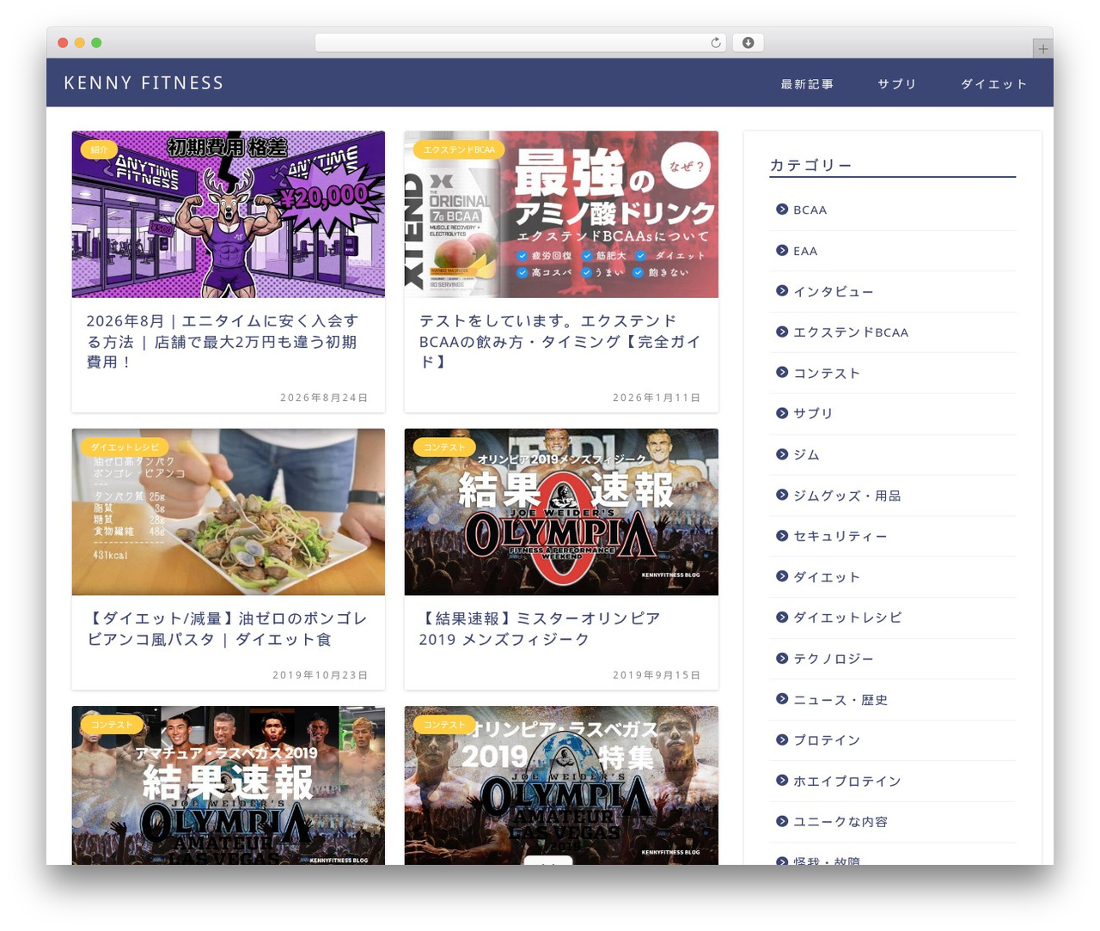This screenshot has height=931, width=1100.
Task: Click the pasta dish article thumbnail
Action: pyautogui.click(x=229, y=512)
